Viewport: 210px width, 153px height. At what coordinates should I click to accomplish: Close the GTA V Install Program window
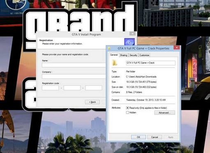click(132, 34)
